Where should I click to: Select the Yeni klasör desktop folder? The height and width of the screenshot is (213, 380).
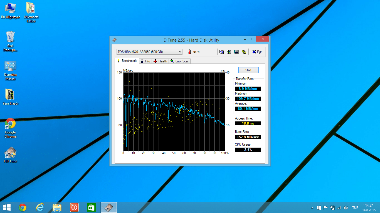click(x=10, y=97)
